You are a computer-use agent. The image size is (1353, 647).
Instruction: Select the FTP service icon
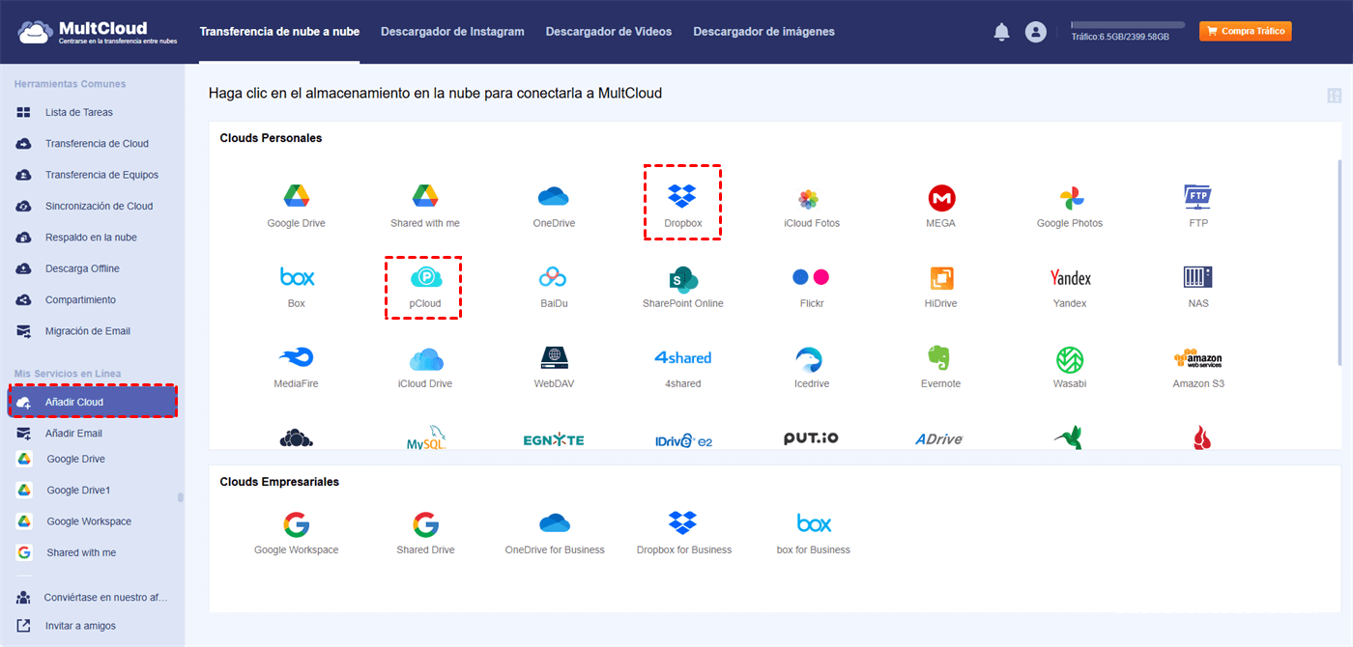click(x=1197, y=198)
